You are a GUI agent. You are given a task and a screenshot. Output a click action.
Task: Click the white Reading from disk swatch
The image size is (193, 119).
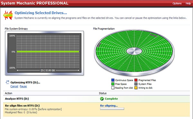113,88
